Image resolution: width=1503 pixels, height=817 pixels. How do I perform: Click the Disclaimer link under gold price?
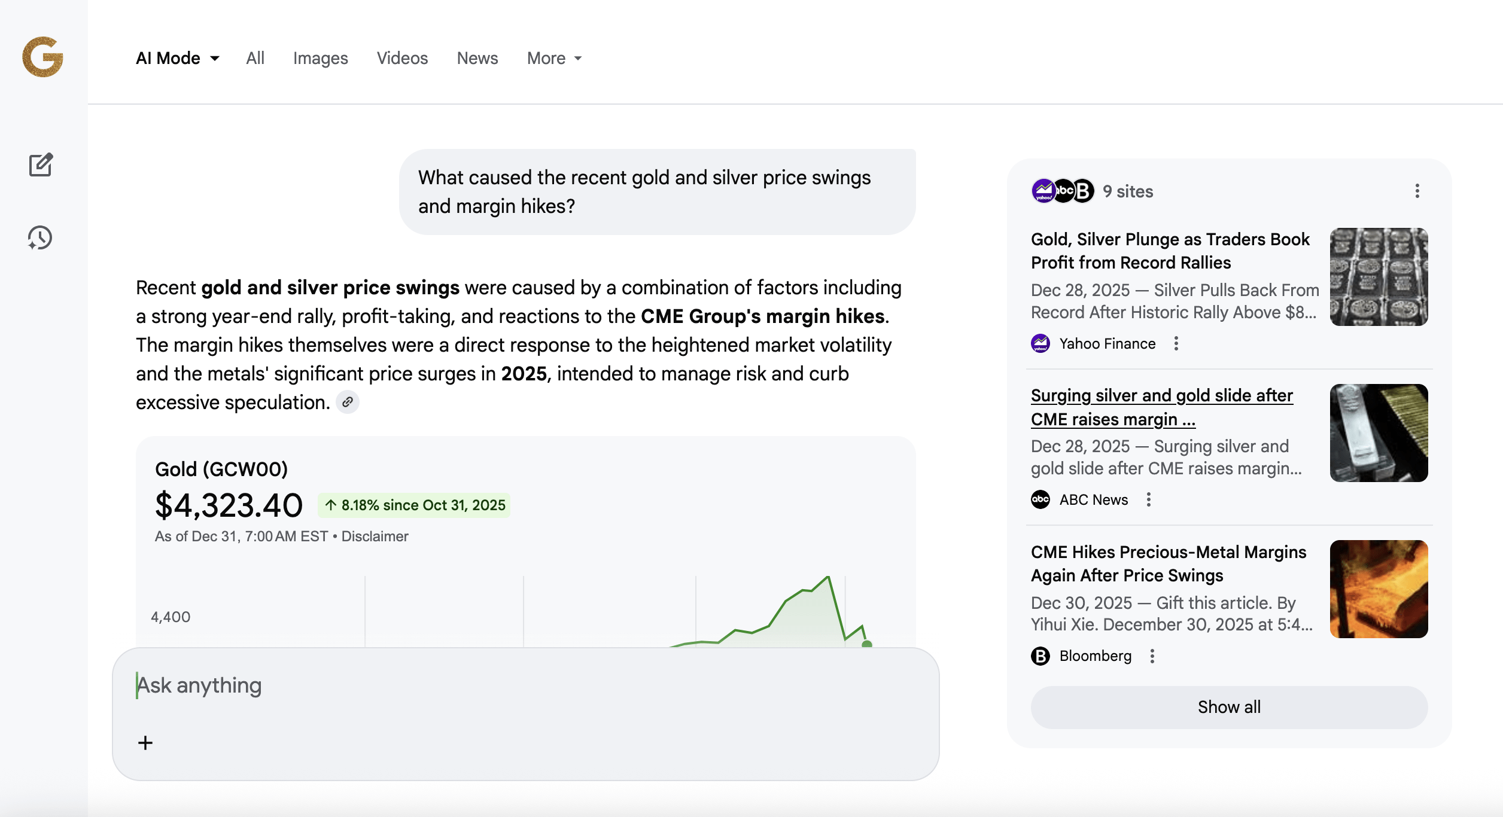(375, 536)
